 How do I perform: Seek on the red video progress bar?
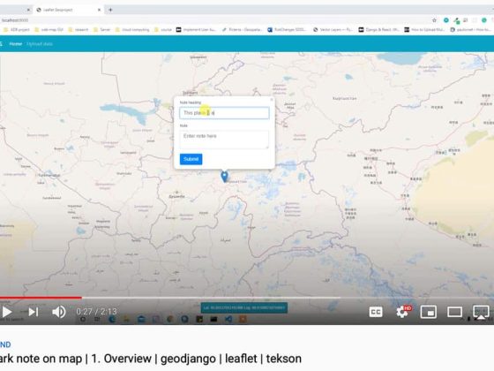tap(41, 297)
